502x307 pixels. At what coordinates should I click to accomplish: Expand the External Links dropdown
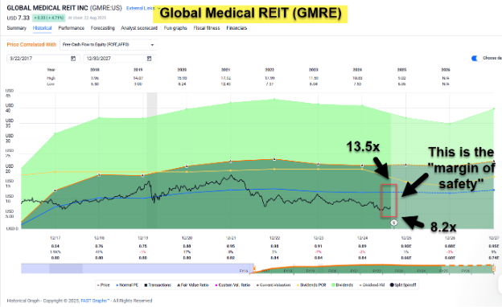pyautogui.click(x=143, y=8)
